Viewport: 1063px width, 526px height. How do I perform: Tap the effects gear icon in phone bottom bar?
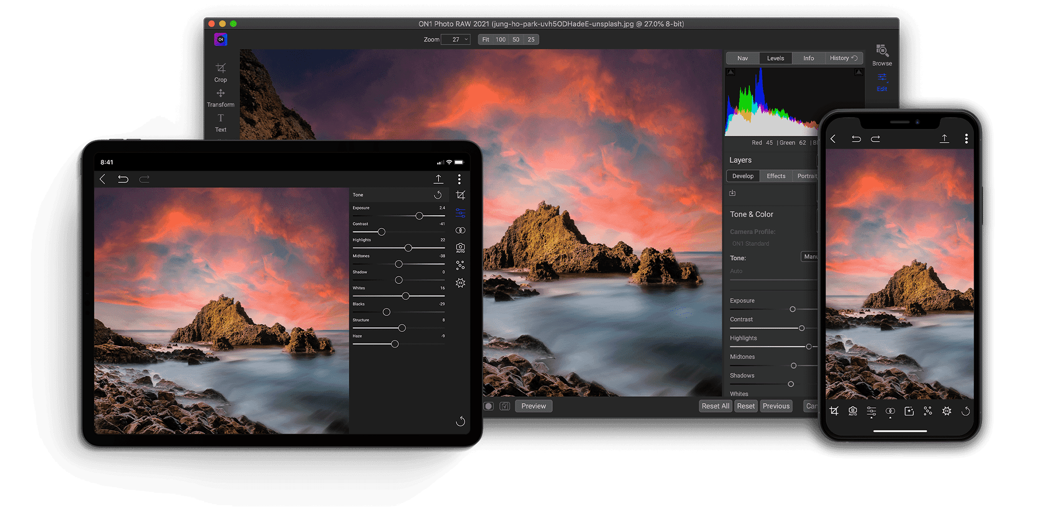point(947,411)
